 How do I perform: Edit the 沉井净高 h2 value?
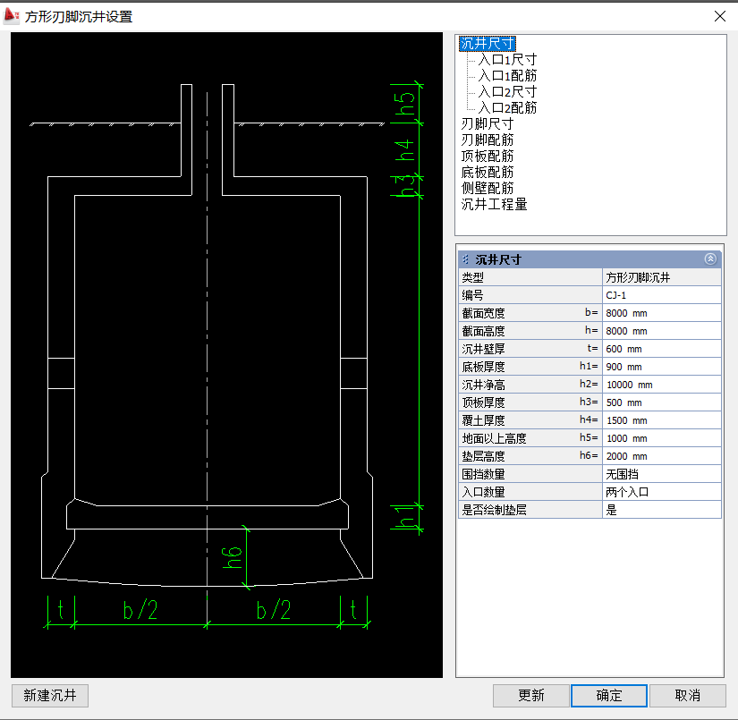662,385
